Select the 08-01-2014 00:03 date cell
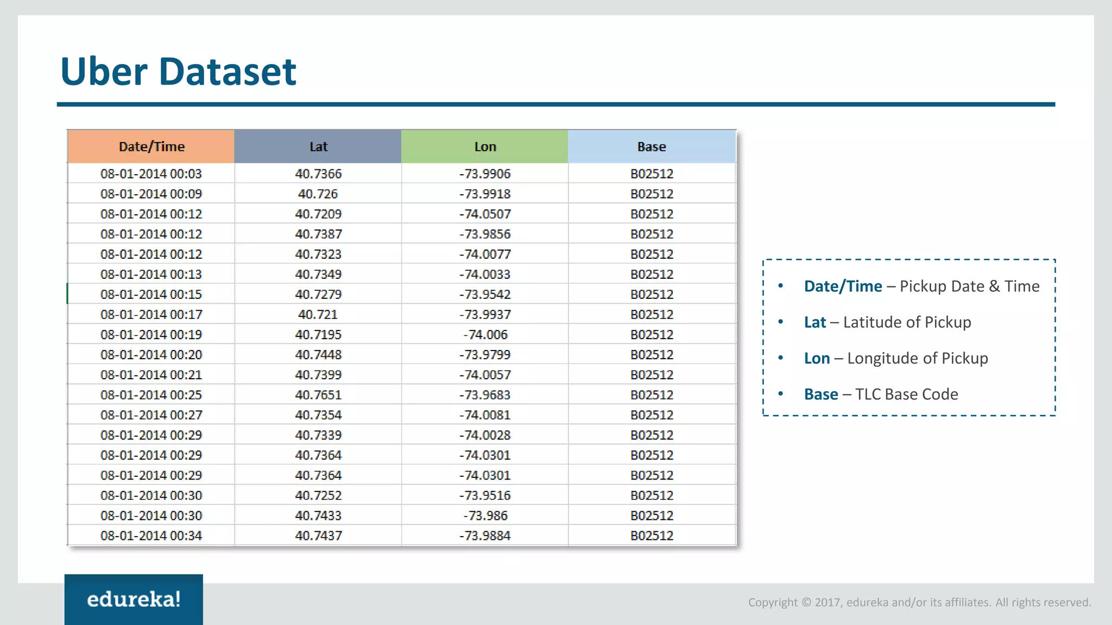 point(151,174)
